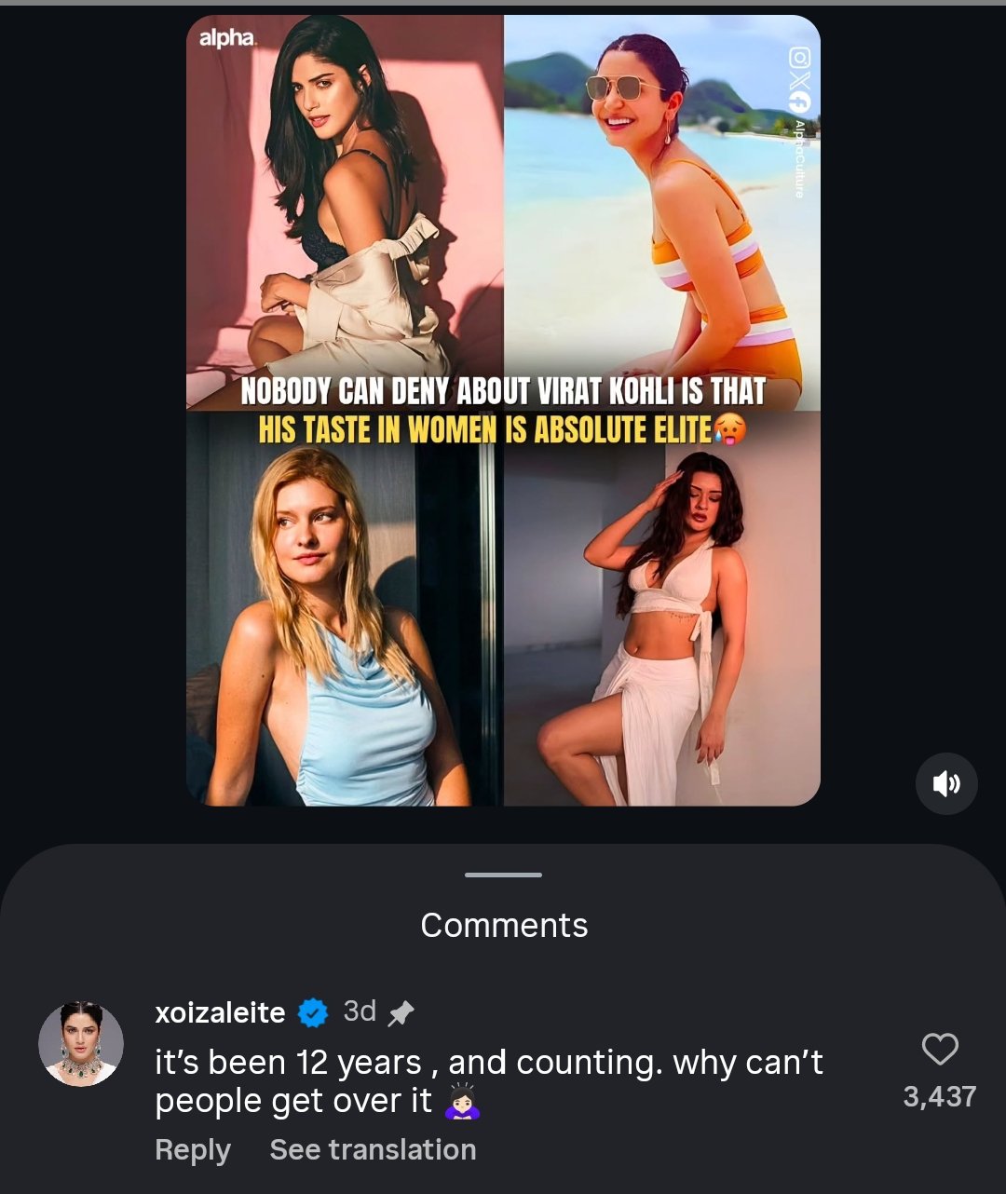The width and height of the screenshot is (1006, 1194).
Task: Click the pin icon on the pinned comment
Action: click(x=401, y=1012)
